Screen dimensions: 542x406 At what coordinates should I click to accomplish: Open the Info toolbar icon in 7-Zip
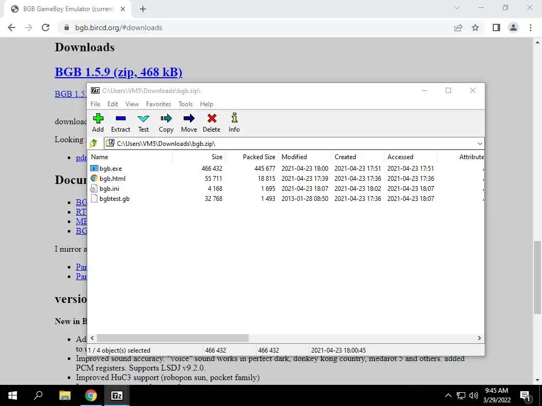coord(234,118)
